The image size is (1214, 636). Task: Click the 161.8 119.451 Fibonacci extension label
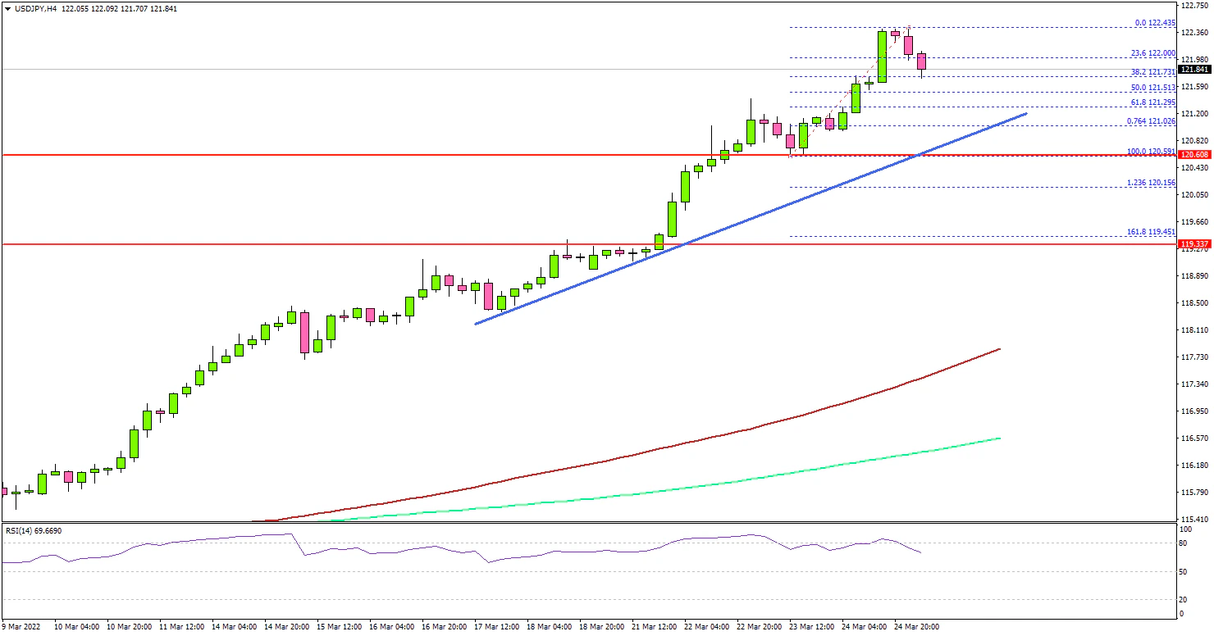(1151, 232)
